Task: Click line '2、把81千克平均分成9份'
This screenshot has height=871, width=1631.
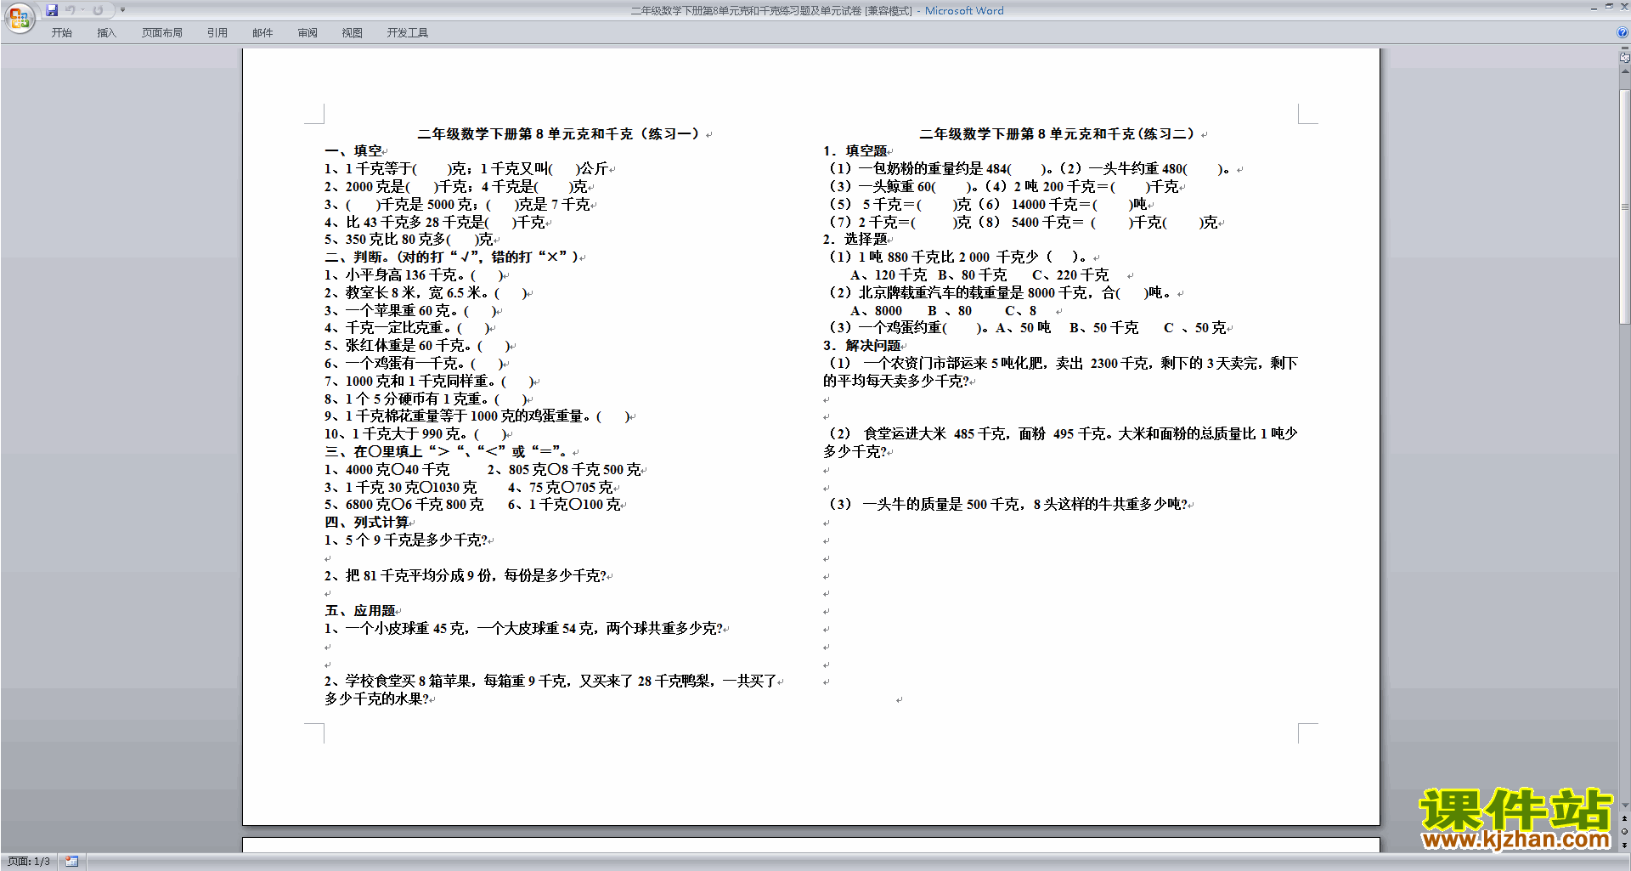Action: [466, 576]
